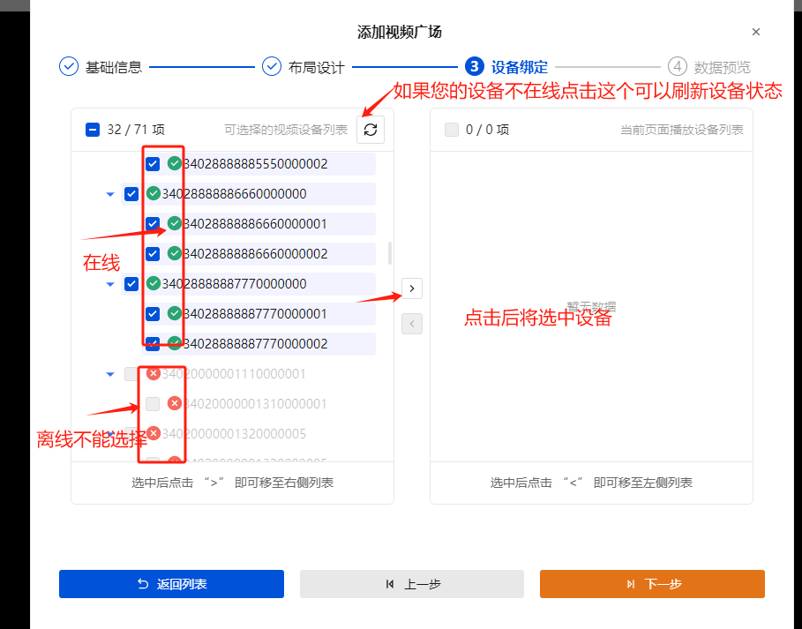Toggle the right panel 0/0 项 checkbox
This screenshot has height=629, width=802.
click(x=453, y=129)
